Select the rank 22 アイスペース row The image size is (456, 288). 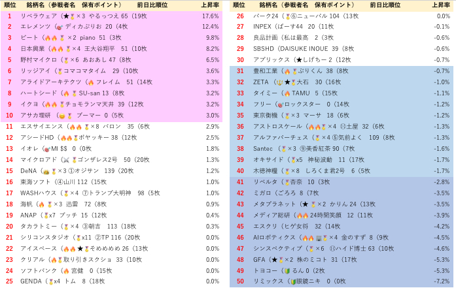pyautogui.click(x=112, y=249)
